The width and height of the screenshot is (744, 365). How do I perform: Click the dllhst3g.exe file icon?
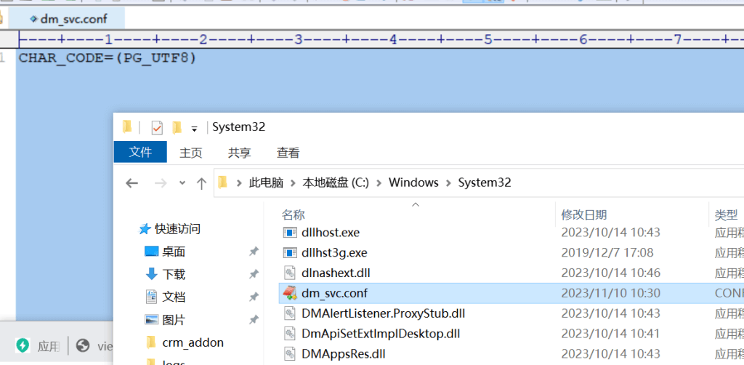(x=289, y=252)
